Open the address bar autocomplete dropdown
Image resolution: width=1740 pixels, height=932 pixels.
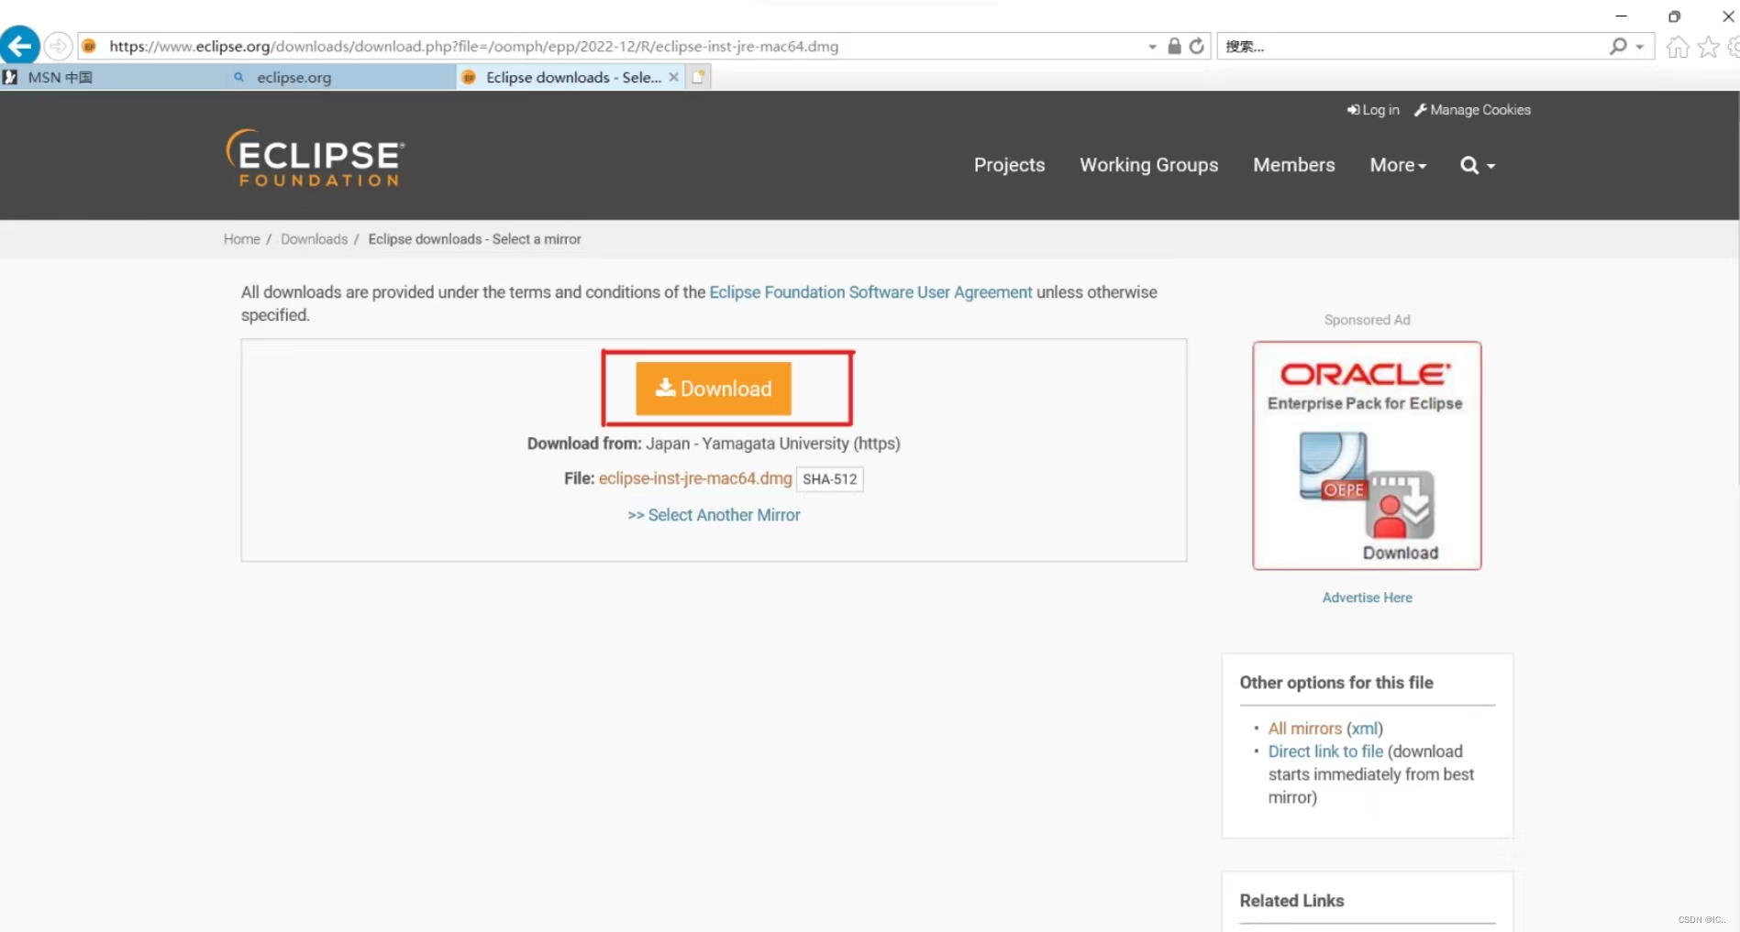click(1152, 46)
